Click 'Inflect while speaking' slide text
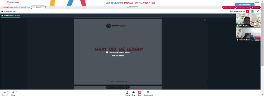The image size is (264, 96). coord(119,81)
